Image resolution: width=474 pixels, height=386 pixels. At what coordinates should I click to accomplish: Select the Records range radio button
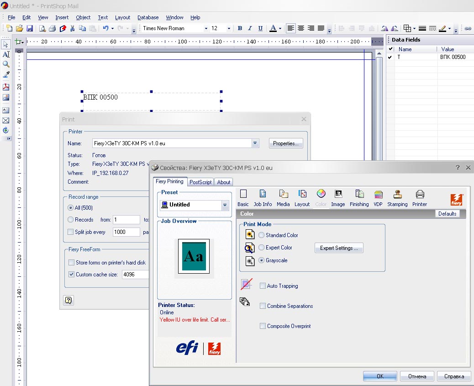pyautogui.click(x=70, y=220)
